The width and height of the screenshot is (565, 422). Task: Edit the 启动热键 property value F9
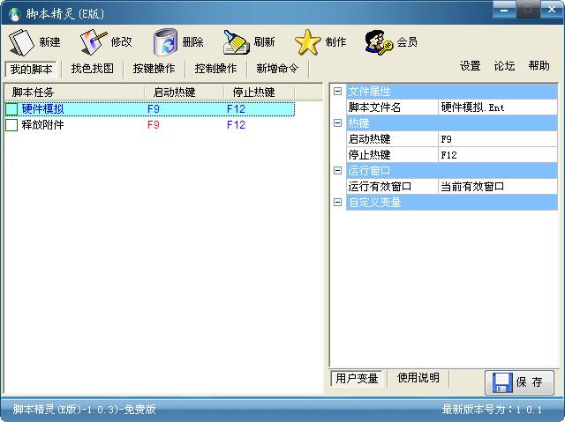(x=498, y=138)
